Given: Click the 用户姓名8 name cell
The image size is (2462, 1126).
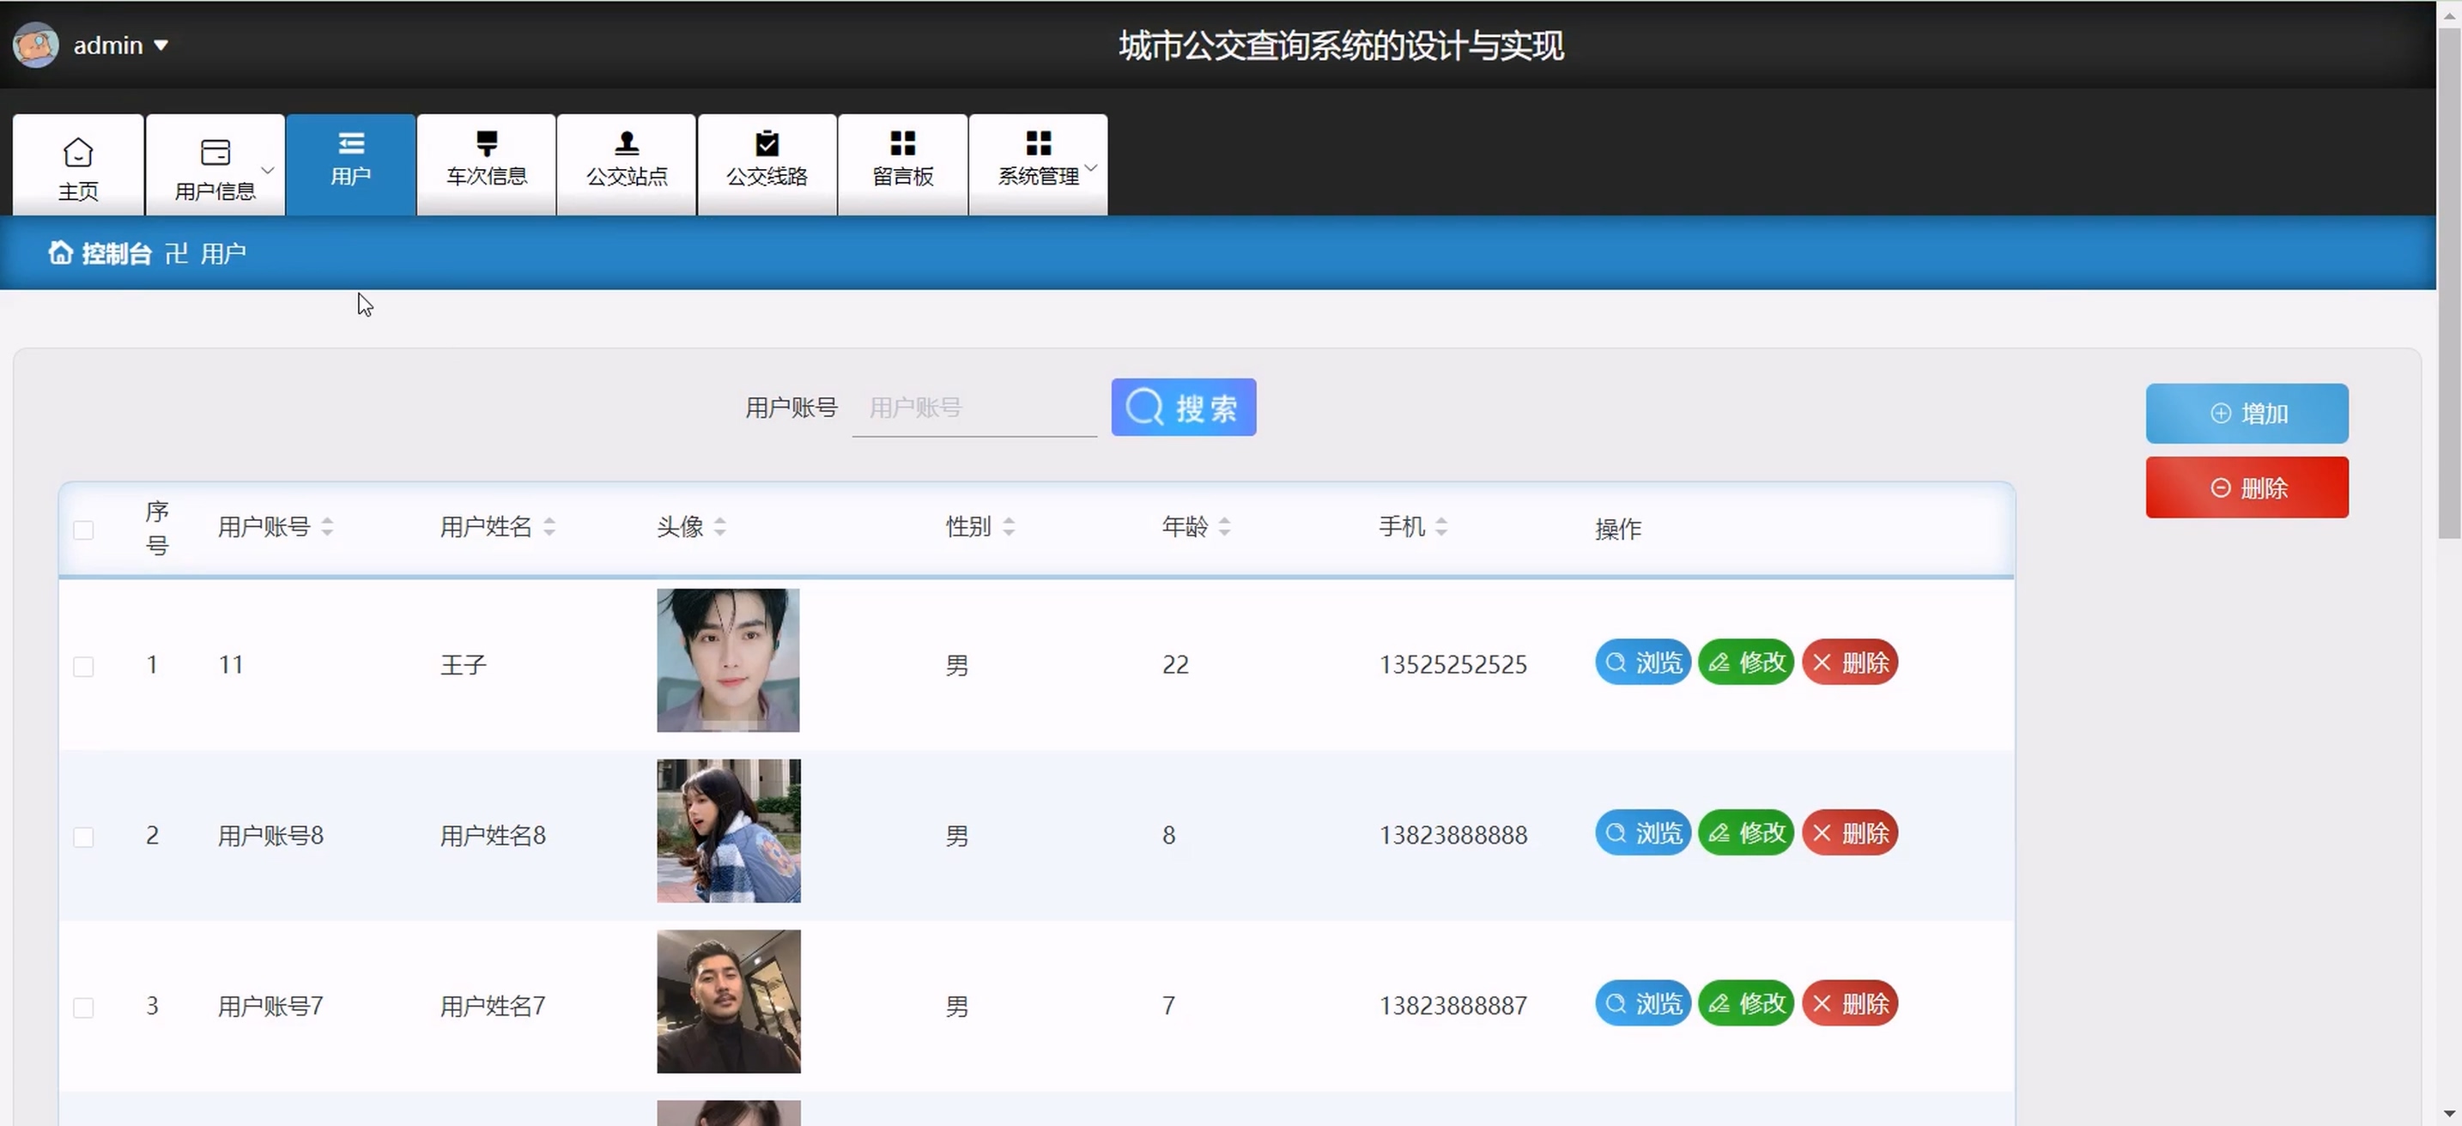Looking at the screenshot, I should pyautogui.click(x=492, y=835).
